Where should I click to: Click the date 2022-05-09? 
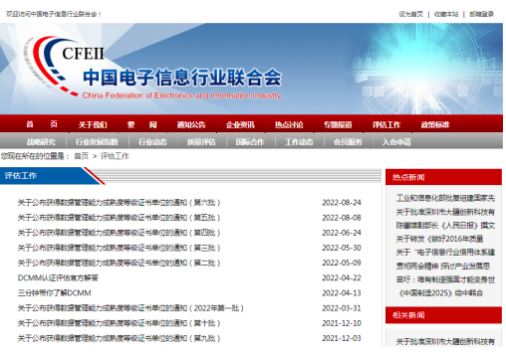(342, 263)
